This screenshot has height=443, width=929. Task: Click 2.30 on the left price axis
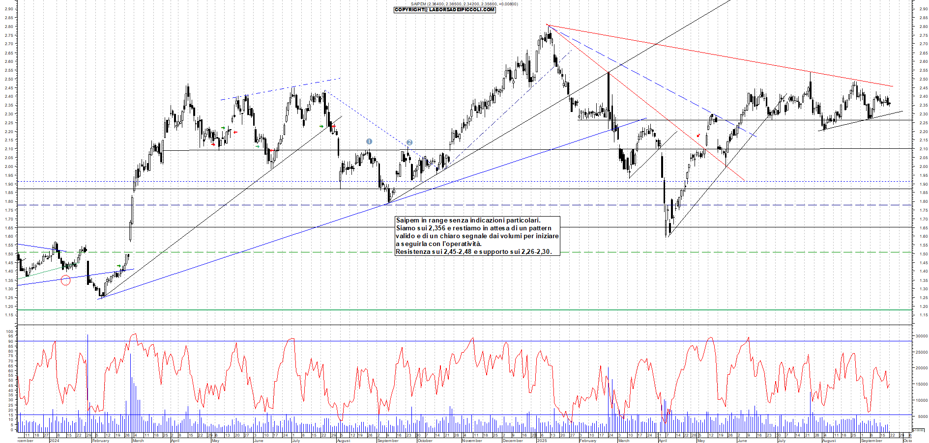pyautogui.click(x=9, y=114)
